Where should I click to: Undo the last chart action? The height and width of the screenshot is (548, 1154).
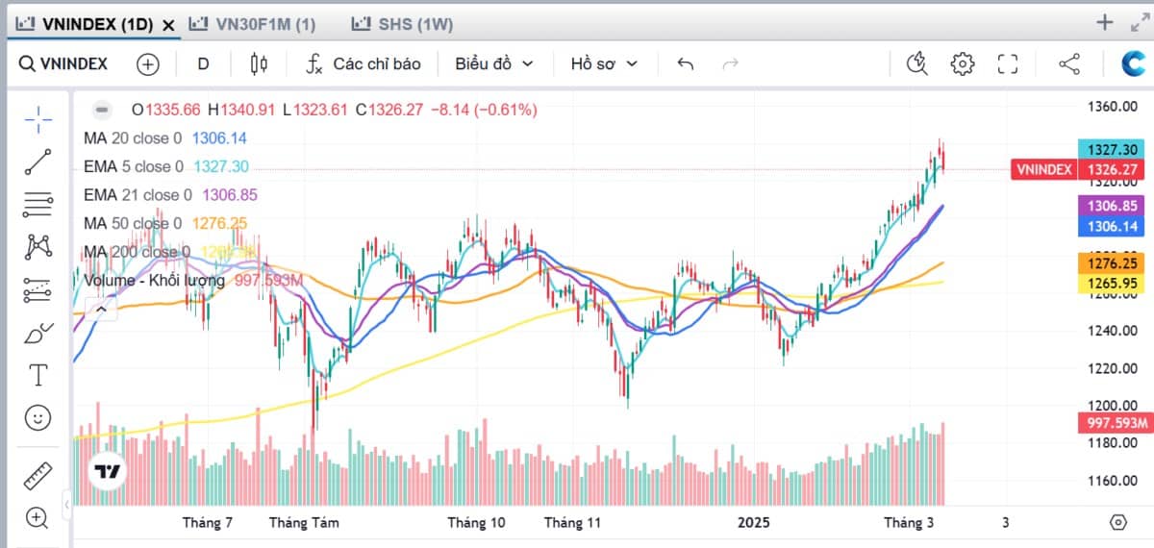pyautogui.click(x=685, y=64)
